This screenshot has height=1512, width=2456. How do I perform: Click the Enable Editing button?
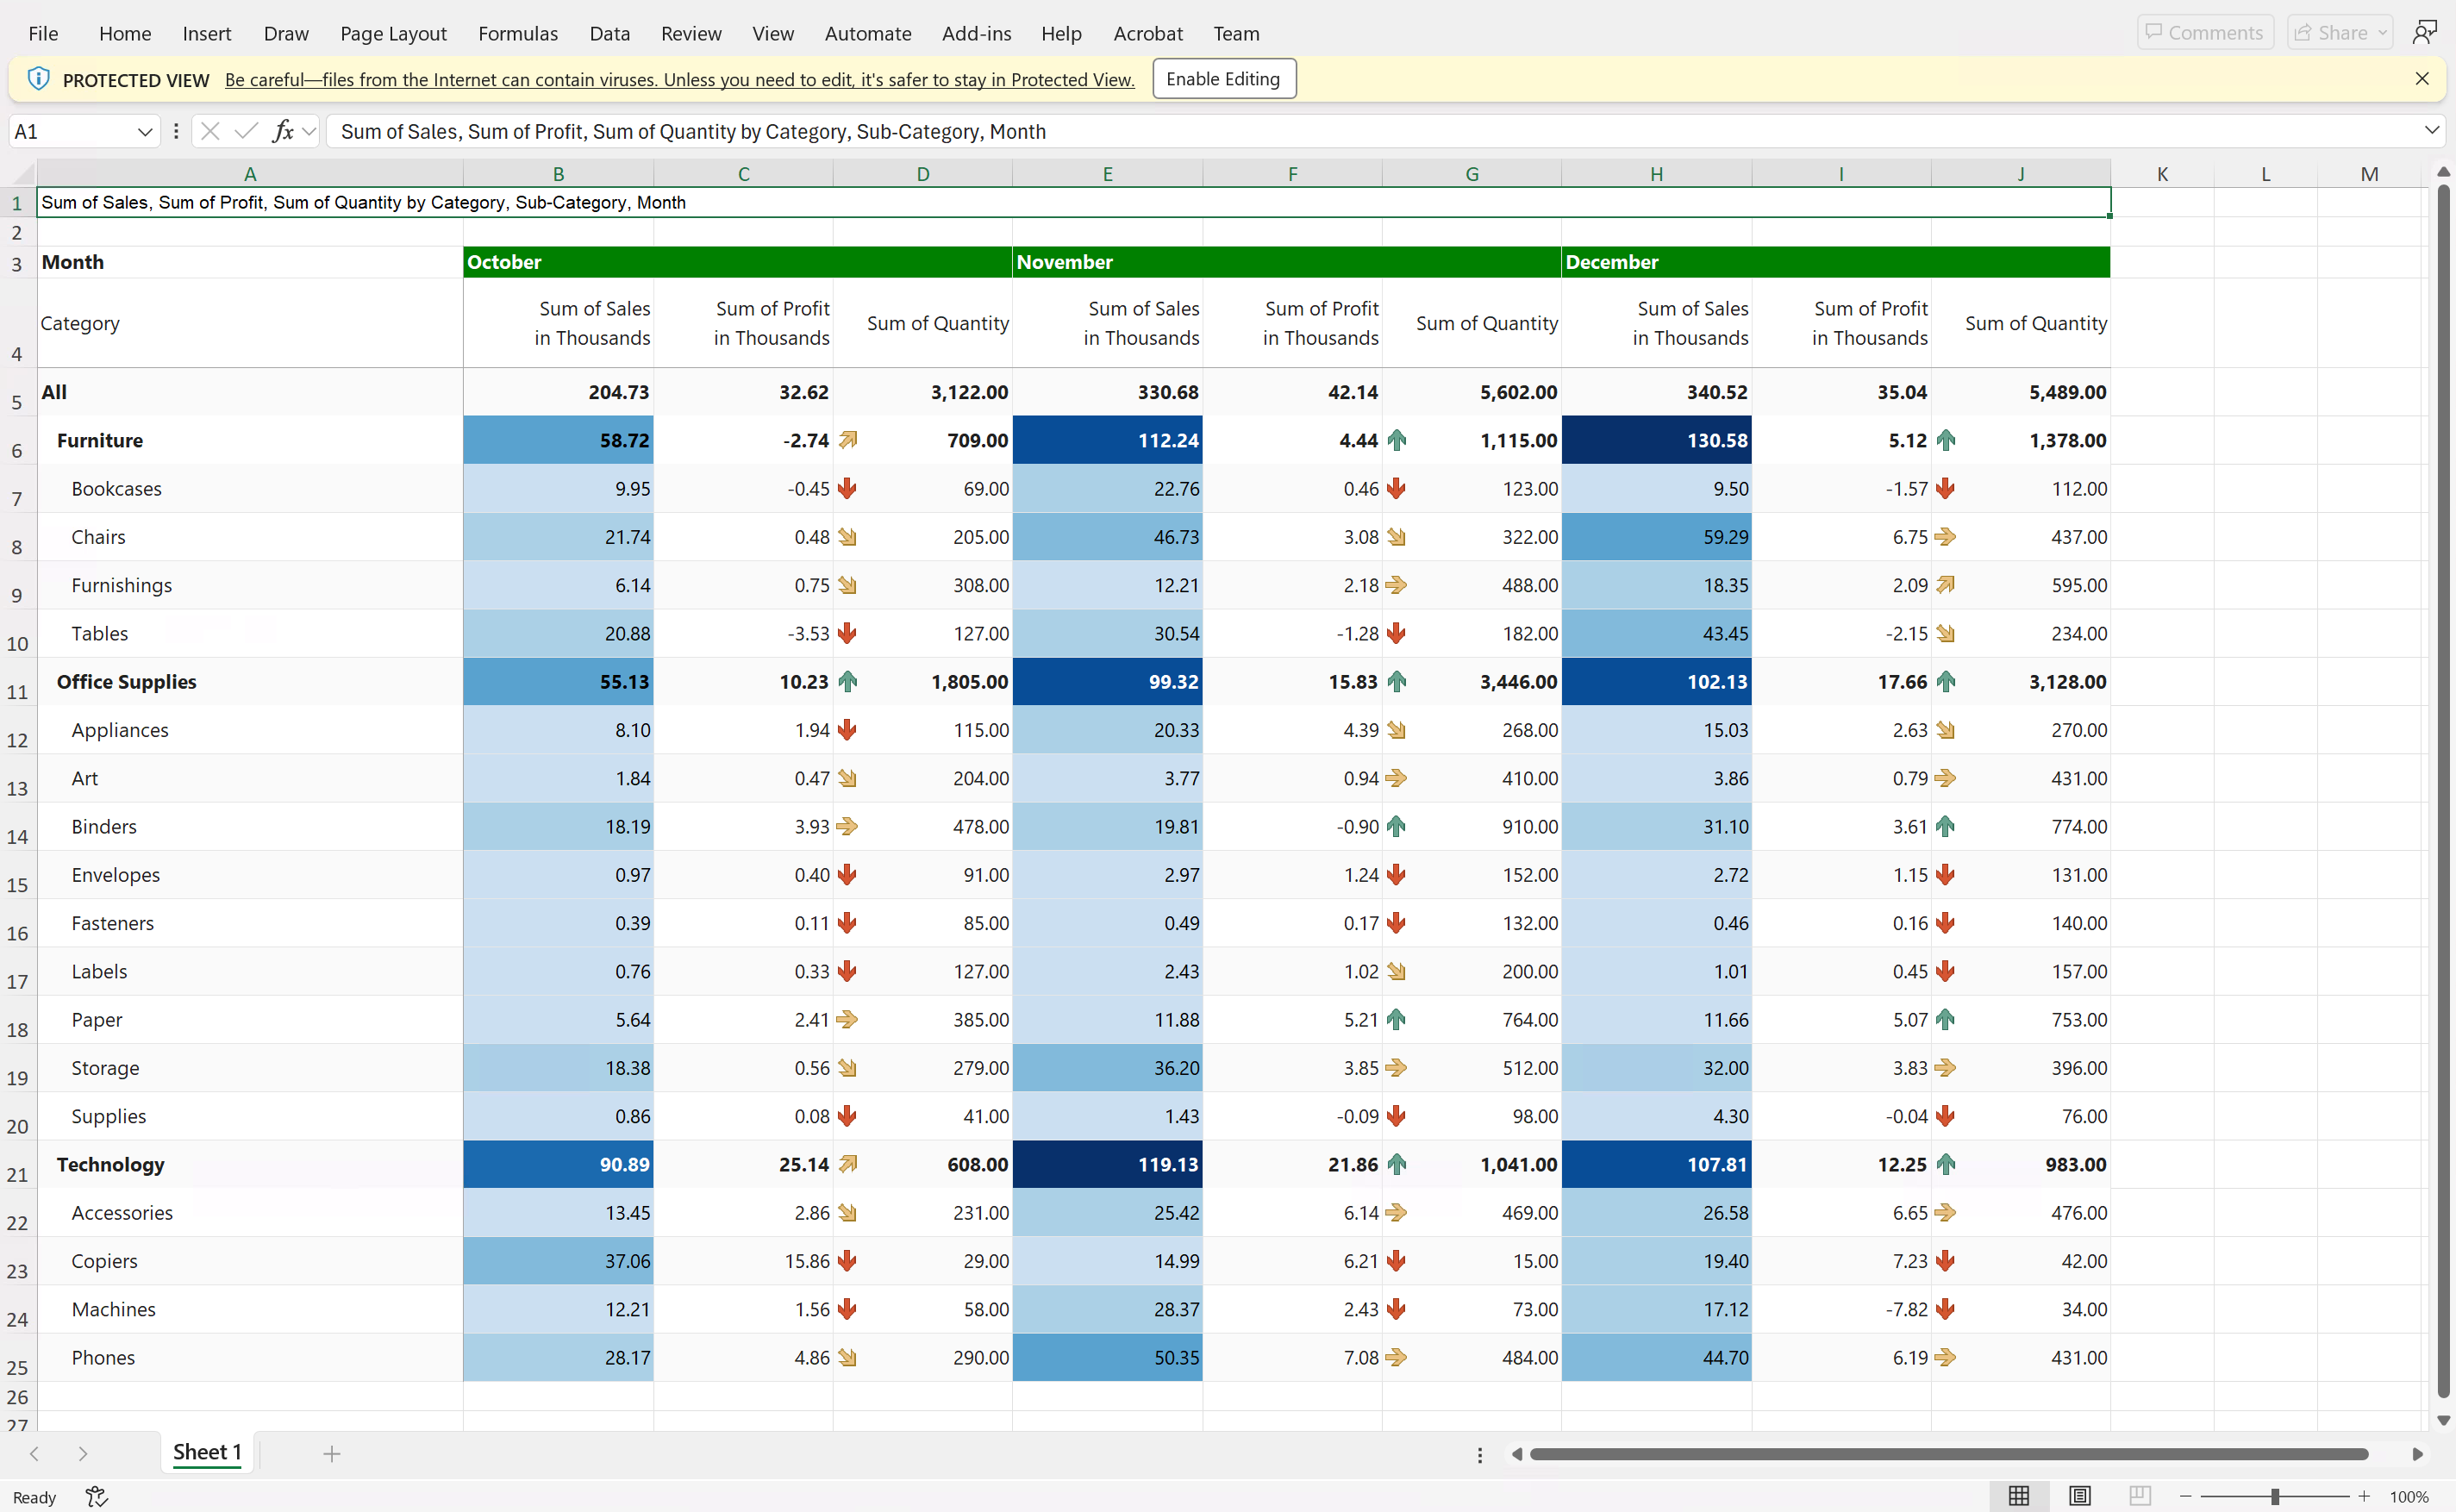[x=1223, y=79]
